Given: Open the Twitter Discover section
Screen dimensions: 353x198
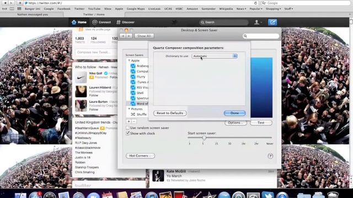Looking at the screenshot, I should pyautogui.click(x=125, y=22).
